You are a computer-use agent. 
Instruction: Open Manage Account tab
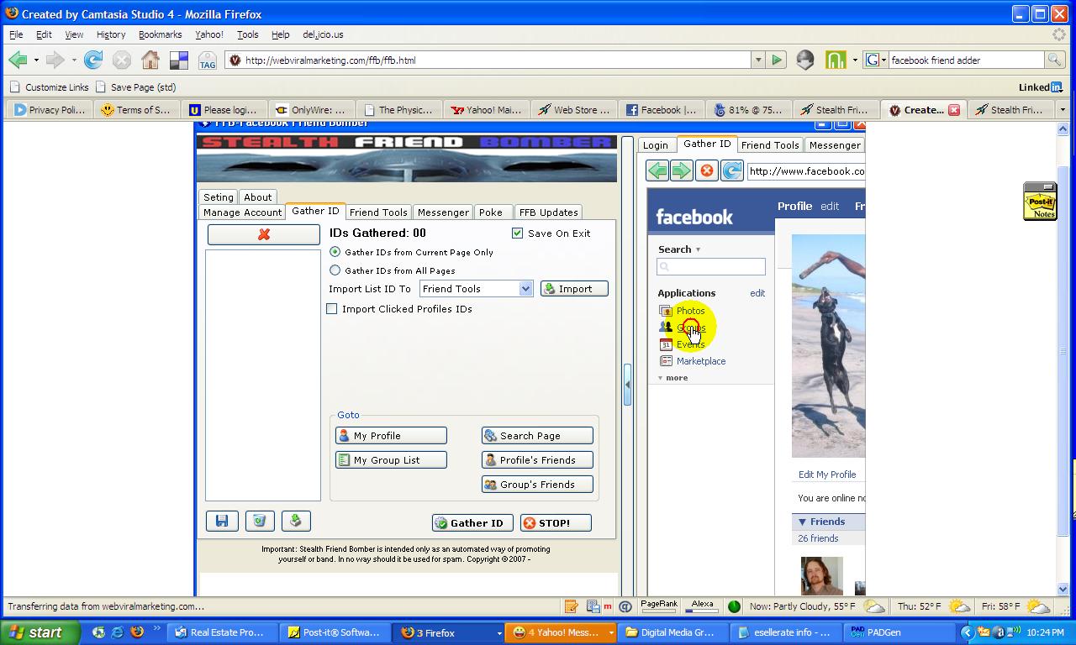(x=242, y=212)
